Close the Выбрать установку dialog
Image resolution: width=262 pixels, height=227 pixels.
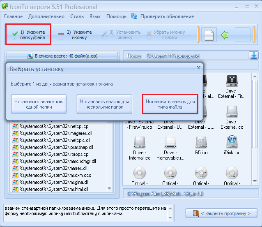pos(198,68)
